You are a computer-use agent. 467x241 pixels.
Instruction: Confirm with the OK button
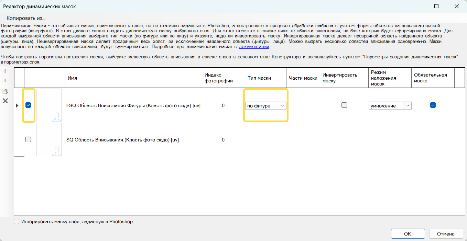(408, 234)
